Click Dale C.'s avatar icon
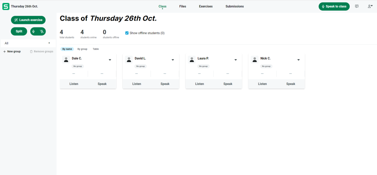The width and height of the screenshot is (377, 175). [x=66, y=60]
